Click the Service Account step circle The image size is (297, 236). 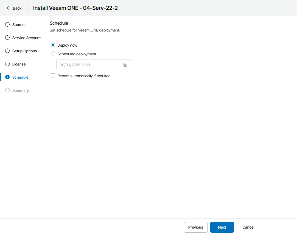pos(7,38)
